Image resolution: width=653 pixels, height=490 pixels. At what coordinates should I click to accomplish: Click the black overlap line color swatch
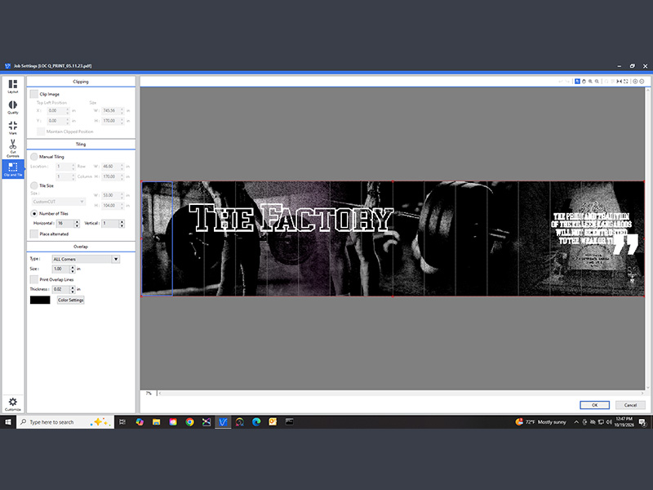click(x=40, y=300)
